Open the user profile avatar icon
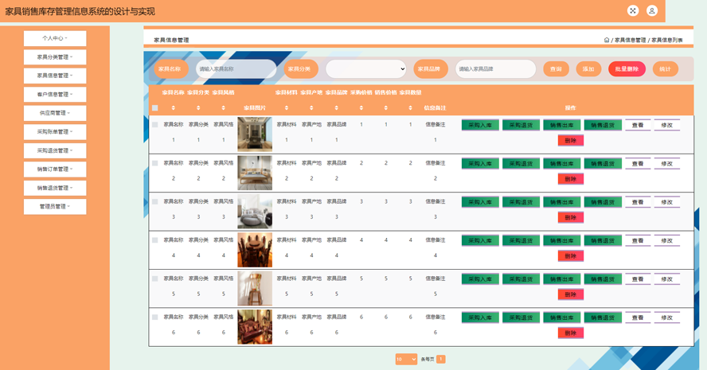The width and height of the screenshot is (707, 370). pyautogui.click(x=652, y=11)
